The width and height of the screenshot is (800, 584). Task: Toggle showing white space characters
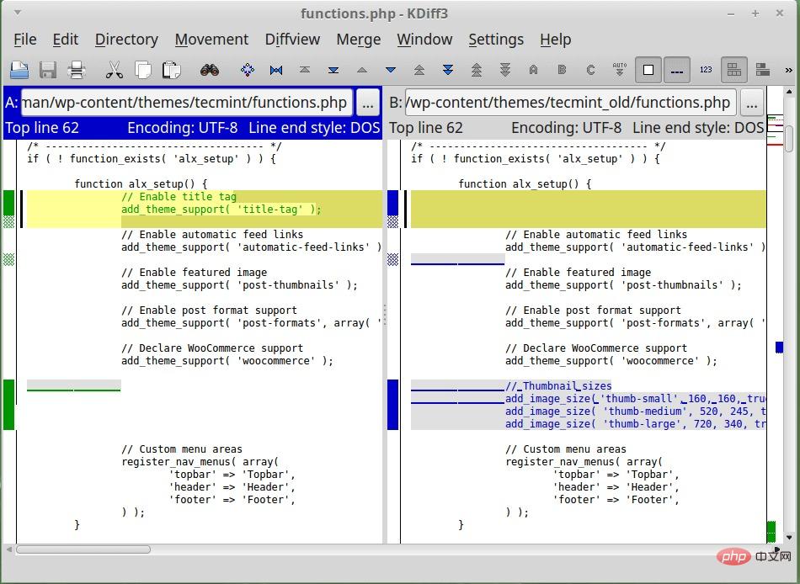click(x=678, y=70)
